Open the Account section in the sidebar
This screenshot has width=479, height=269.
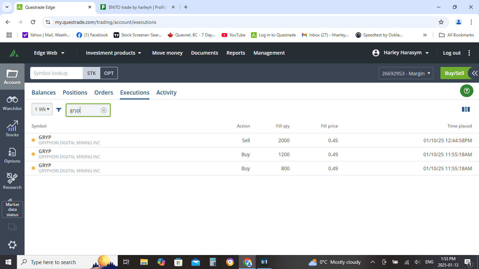(x=12, y=77)
